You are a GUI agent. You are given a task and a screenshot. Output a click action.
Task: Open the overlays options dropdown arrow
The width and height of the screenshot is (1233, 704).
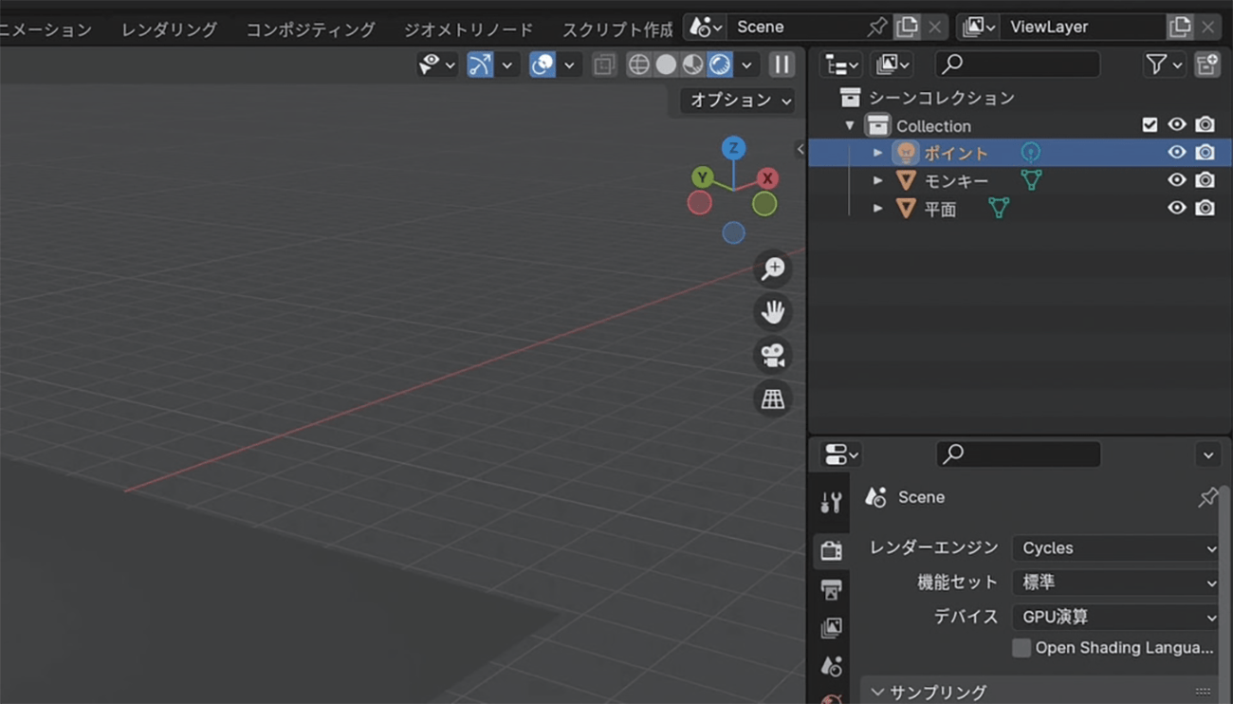point(569,65)
